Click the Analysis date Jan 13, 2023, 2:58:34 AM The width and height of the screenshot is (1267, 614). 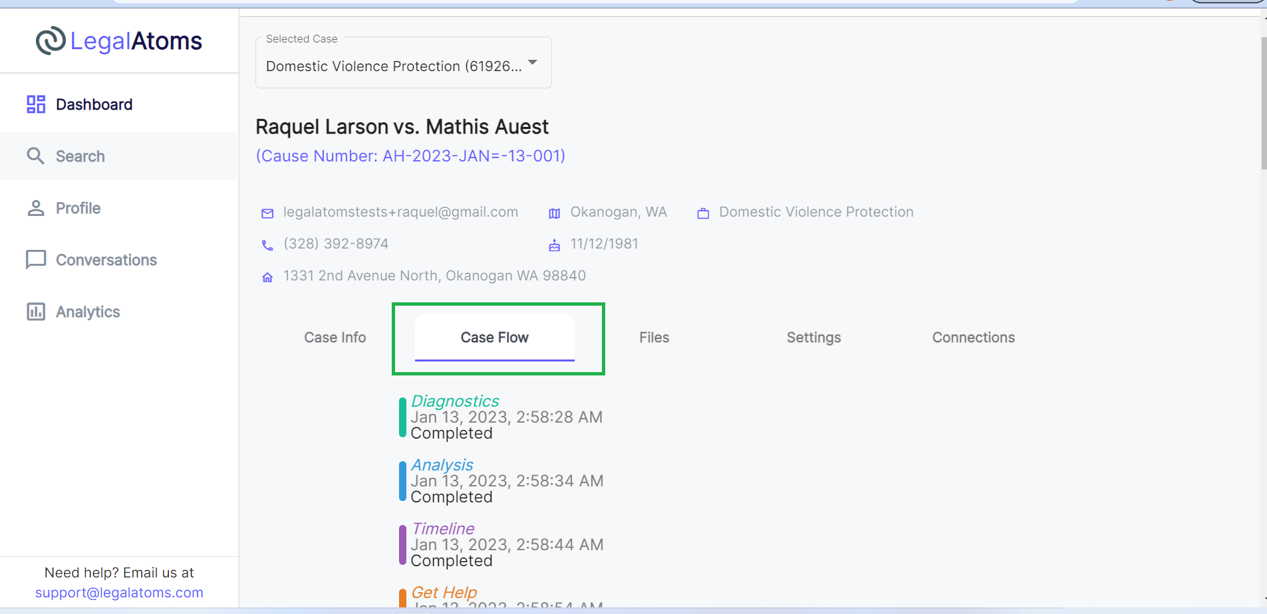point(507,481)
